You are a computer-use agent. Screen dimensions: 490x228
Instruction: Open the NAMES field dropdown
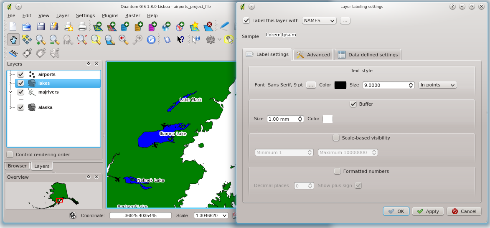(x=319, y=20)
